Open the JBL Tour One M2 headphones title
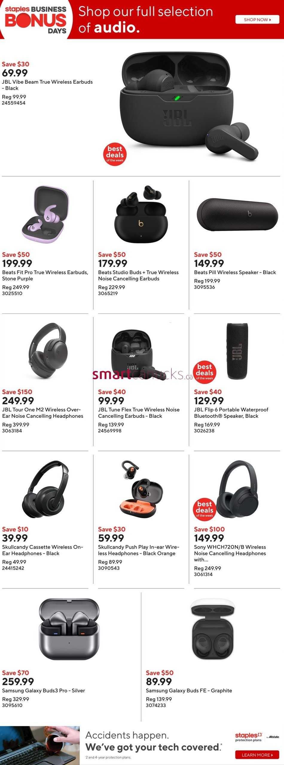Viewport: 284px width, 765px height. (x=43, y=413)
